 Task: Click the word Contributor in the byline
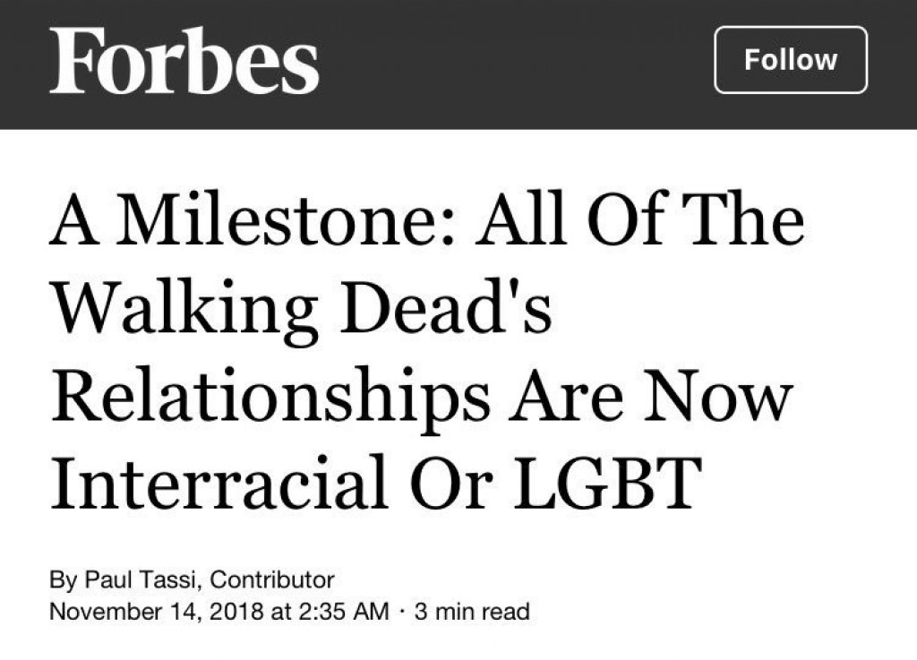[273, 579]
